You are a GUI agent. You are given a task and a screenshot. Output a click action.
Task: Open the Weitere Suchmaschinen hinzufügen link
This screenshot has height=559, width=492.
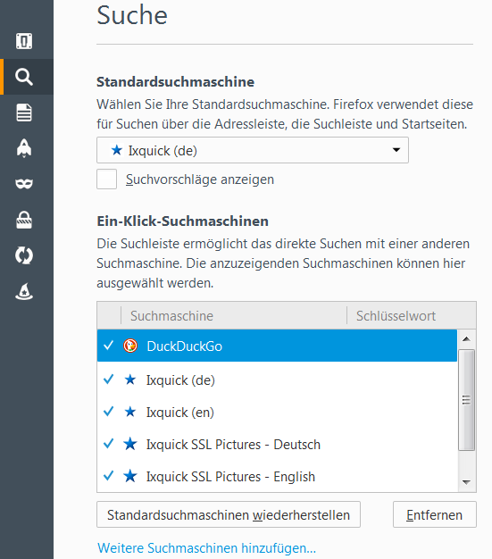[207, 547]
